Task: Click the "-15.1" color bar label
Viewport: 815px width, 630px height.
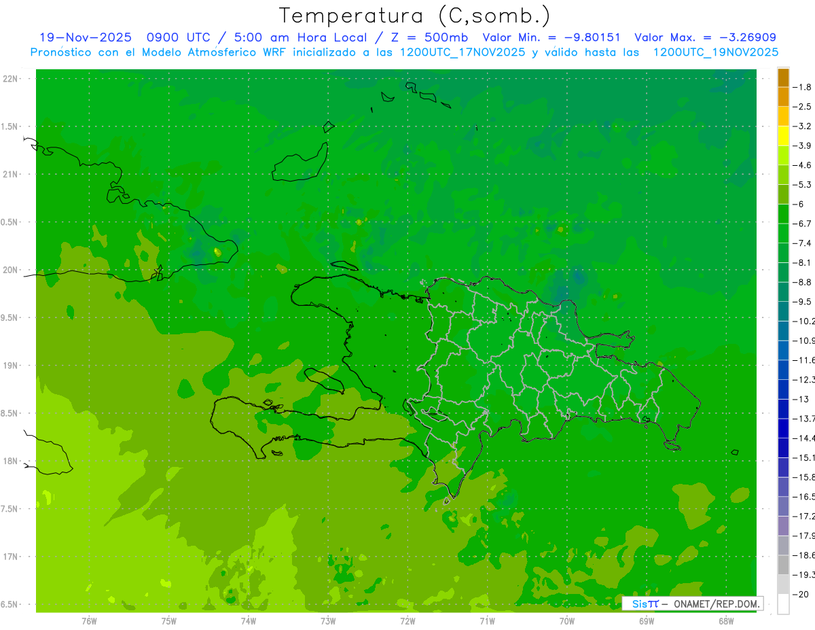Action: pos(804,458)
